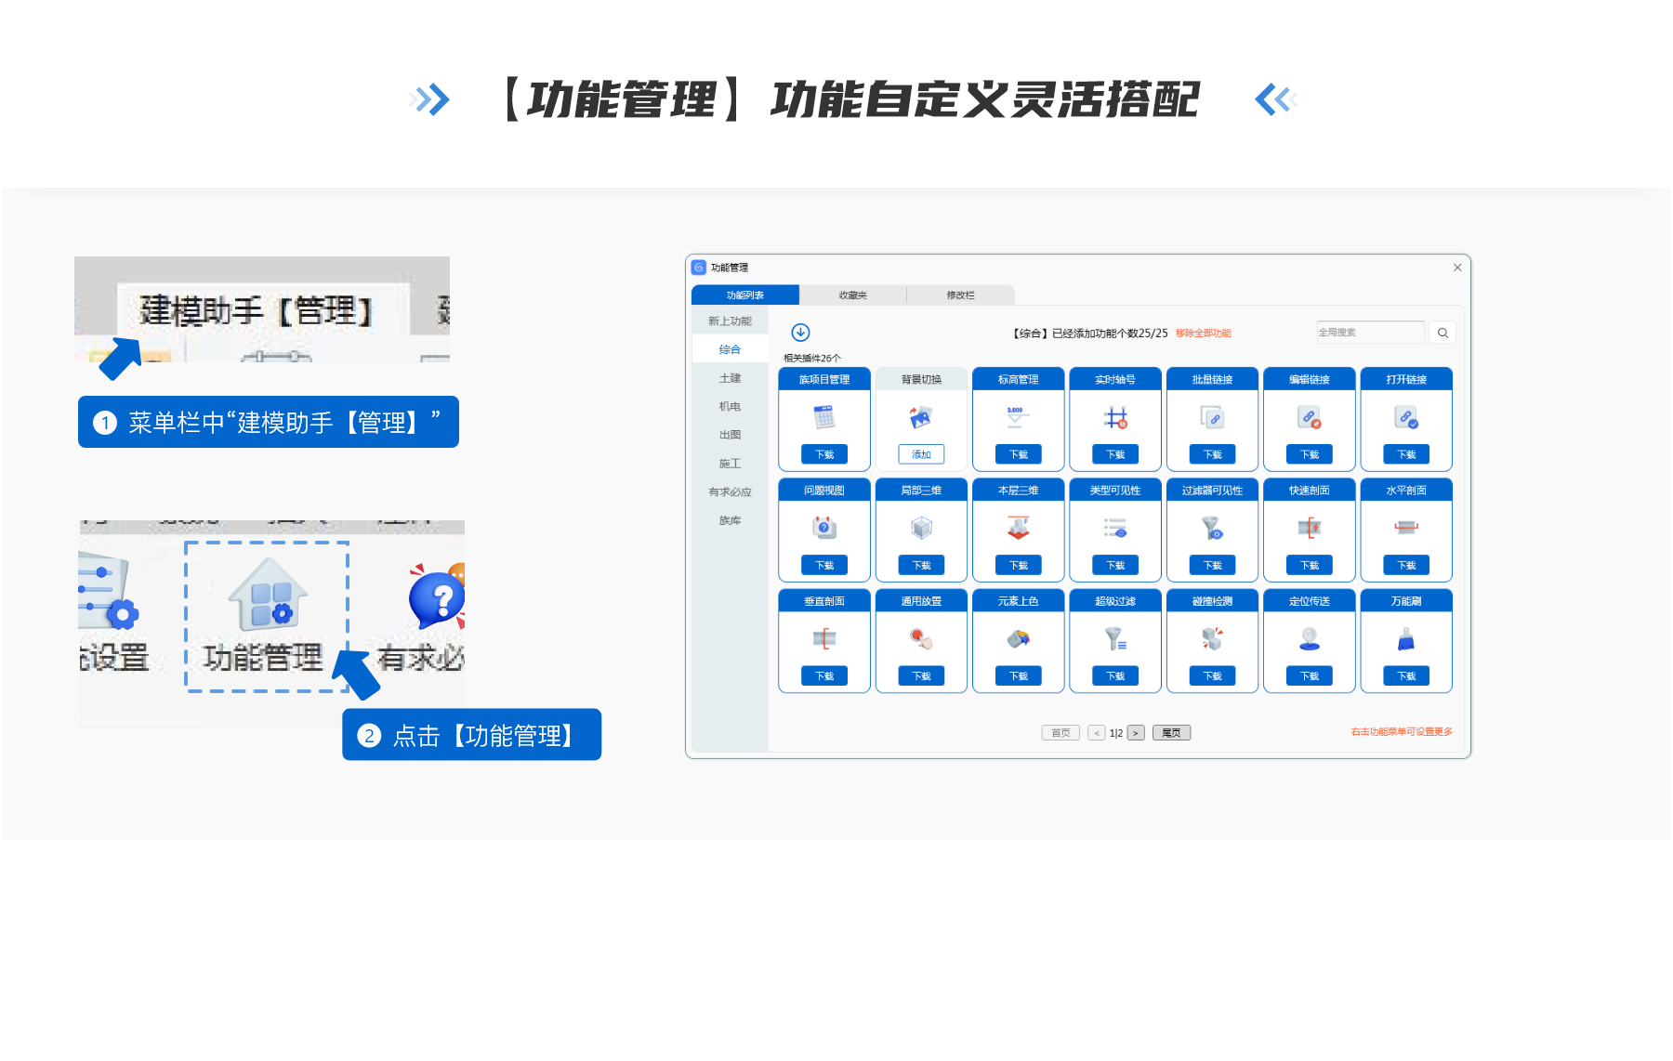The image size is (1673, 1061).
Task: Click the 过滤器可见性 funnel icon
Action: (1212, 529)
